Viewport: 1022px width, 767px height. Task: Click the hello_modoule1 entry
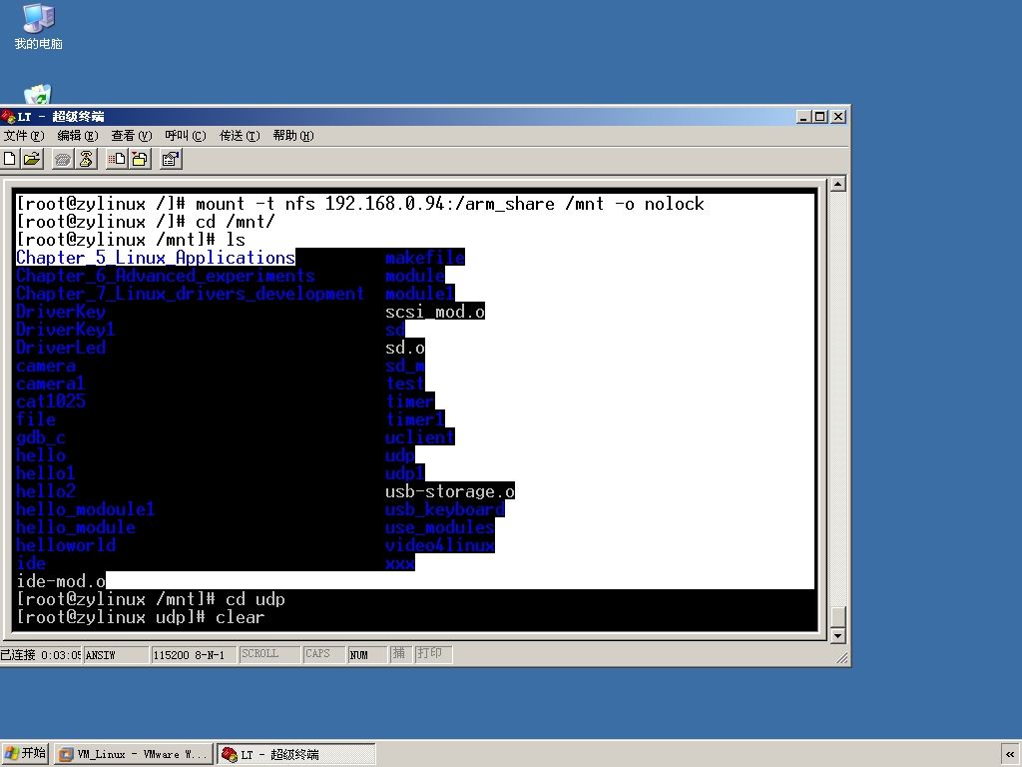click(x=86, y=509)
